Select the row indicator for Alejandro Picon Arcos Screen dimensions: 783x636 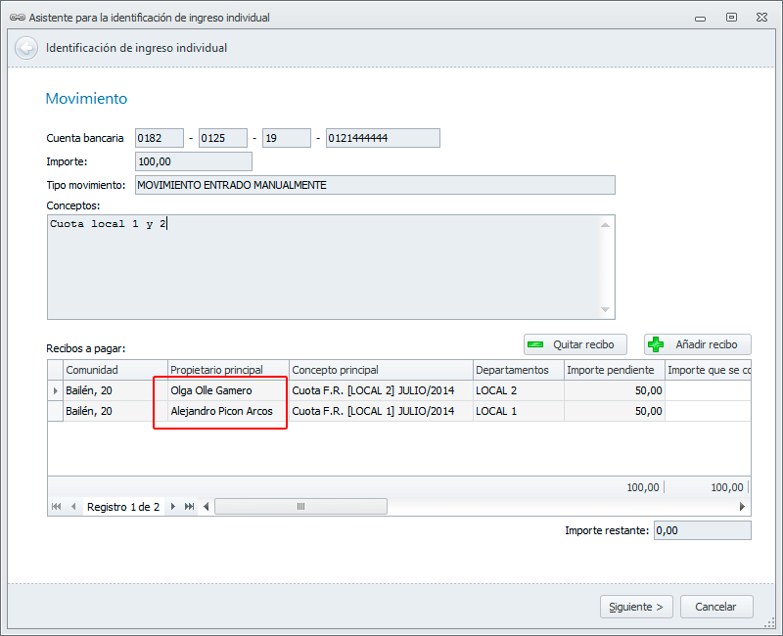pos(56,411)
